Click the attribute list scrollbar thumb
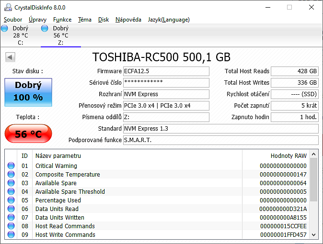 coord(314,180)
